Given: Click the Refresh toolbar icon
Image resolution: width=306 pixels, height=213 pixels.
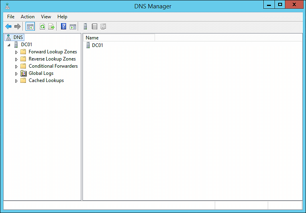Looking at the screenshot, I should (42, 27).
